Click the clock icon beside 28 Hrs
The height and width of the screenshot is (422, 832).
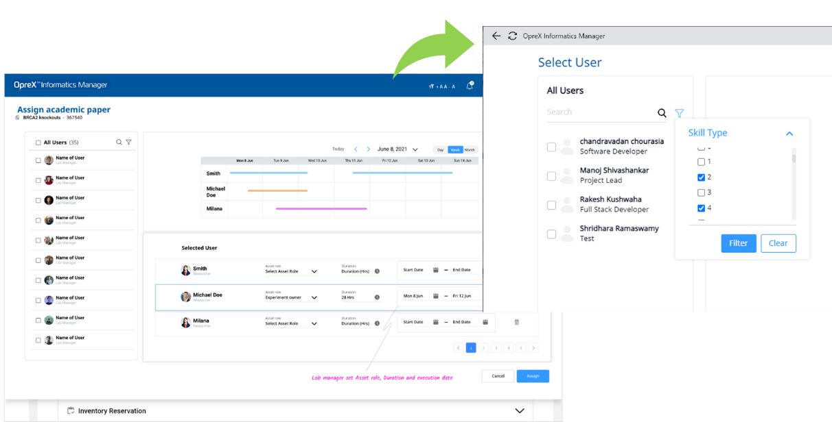pos(377,297)
